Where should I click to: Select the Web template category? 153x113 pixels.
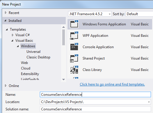pyautogui.click(x=24, y=63)
